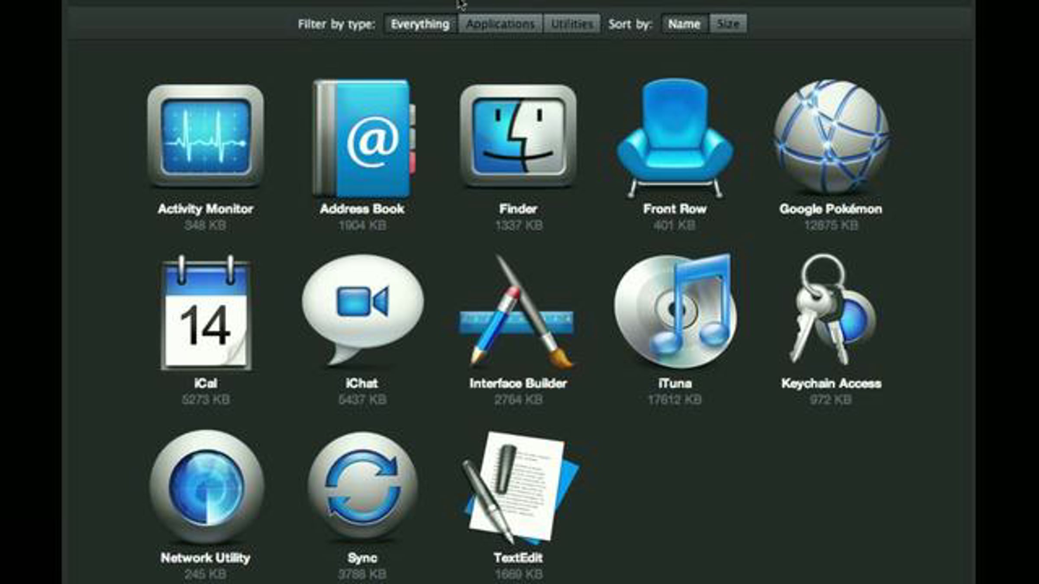This screenshot has width=1039, height=584.
Task: Sort the items by Size
Action: [x=728, y=24]
